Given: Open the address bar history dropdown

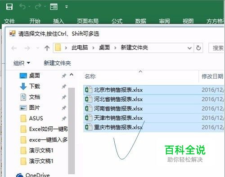Looking at the screenshot, I should 189,48.
